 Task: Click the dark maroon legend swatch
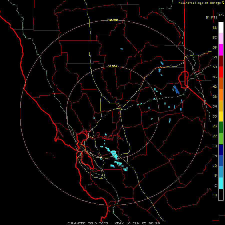coord(221,61)
